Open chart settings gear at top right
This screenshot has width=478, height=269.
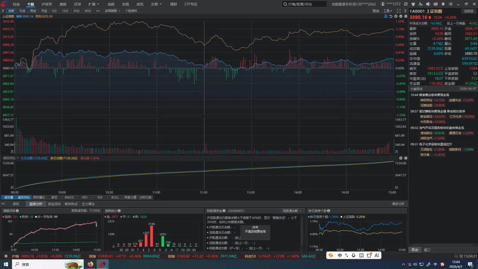tap(405, 16)
